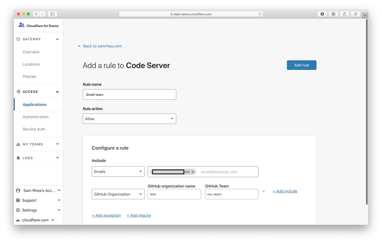Screen dimensions: 382x243
Task: Expand the Support menu
Action: (59, 200)
